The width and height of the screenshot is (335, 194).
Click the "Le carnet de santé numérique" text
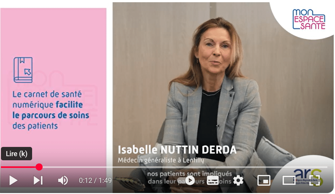coord(47,100)
